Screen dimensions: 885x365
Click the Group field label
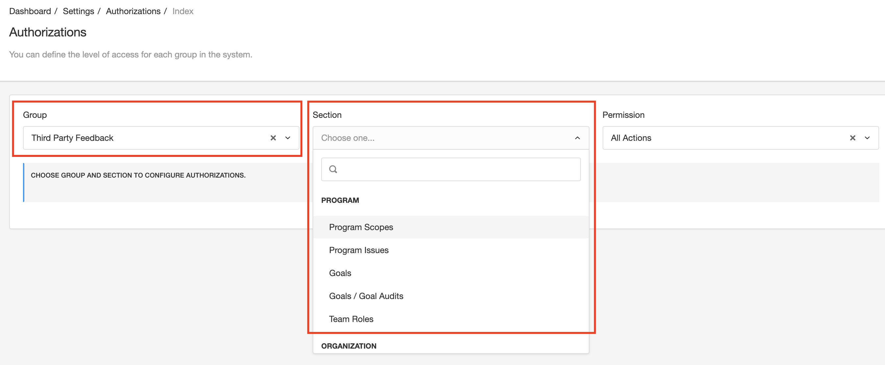click(35, 115)
